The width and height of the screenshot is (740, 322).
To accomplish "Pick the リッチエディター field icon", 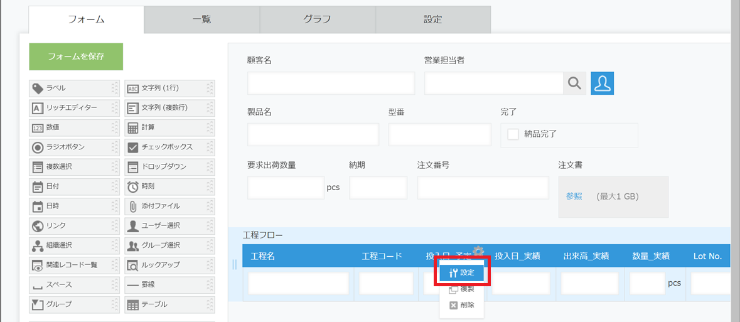I will tap(38, 108).
